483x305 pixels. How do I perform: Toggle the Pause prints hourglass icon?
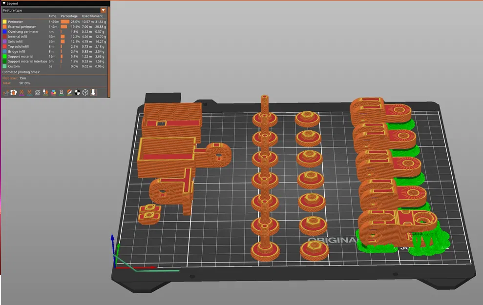click(x=62, y=92)
